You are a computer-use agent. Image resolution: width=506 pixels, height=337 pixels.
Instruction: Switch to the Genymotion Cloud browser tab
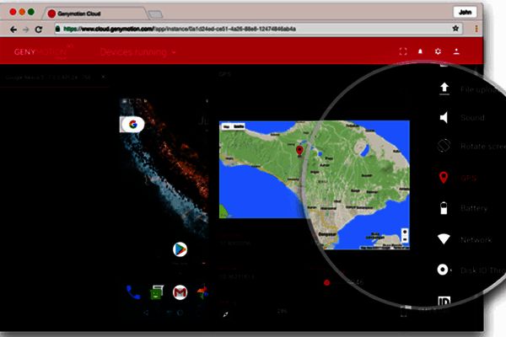pyautogui.click(x=93, y=14)
